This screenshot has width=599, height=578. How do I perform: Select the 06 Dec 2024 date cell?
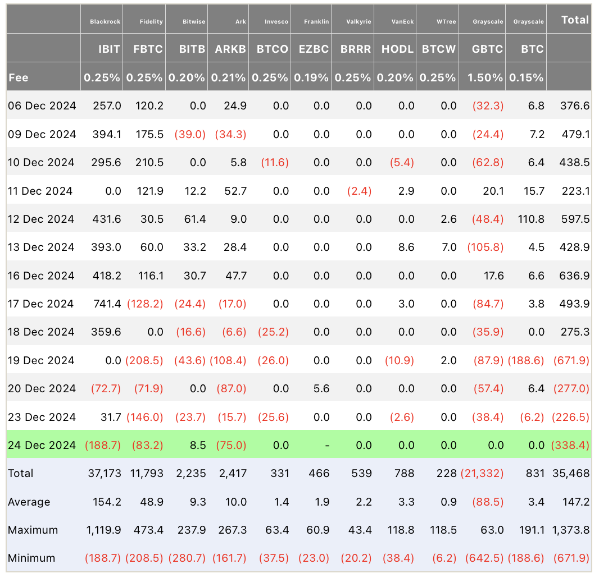(42, 105)
